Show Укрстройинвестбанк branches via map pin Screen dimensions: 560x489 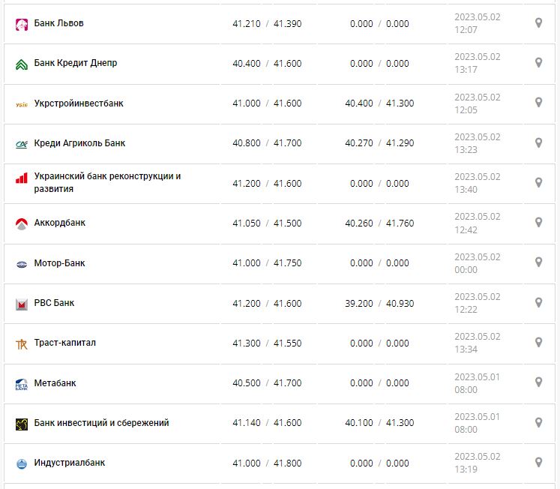click(x=538, y=103)
